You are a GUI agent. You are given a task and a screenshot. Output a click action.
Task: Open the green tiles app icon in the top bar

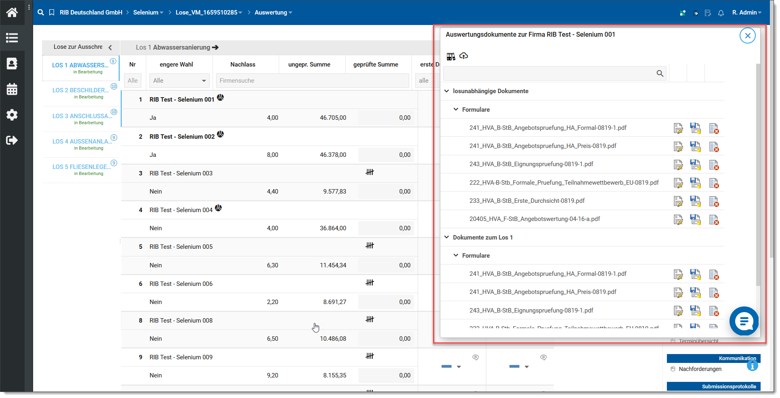683,13
